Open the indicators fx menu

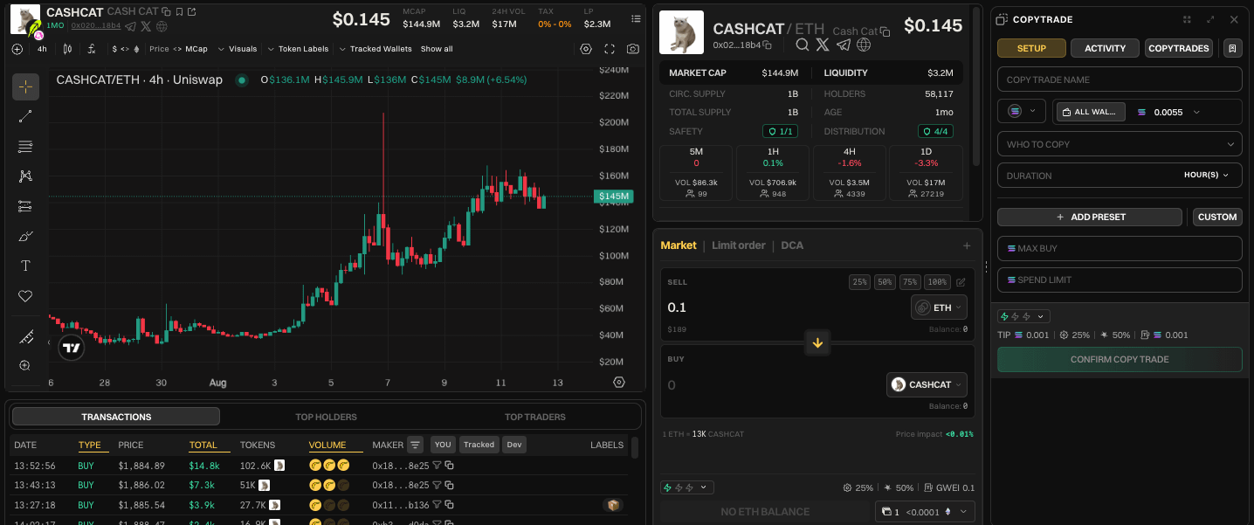[92, 49]
